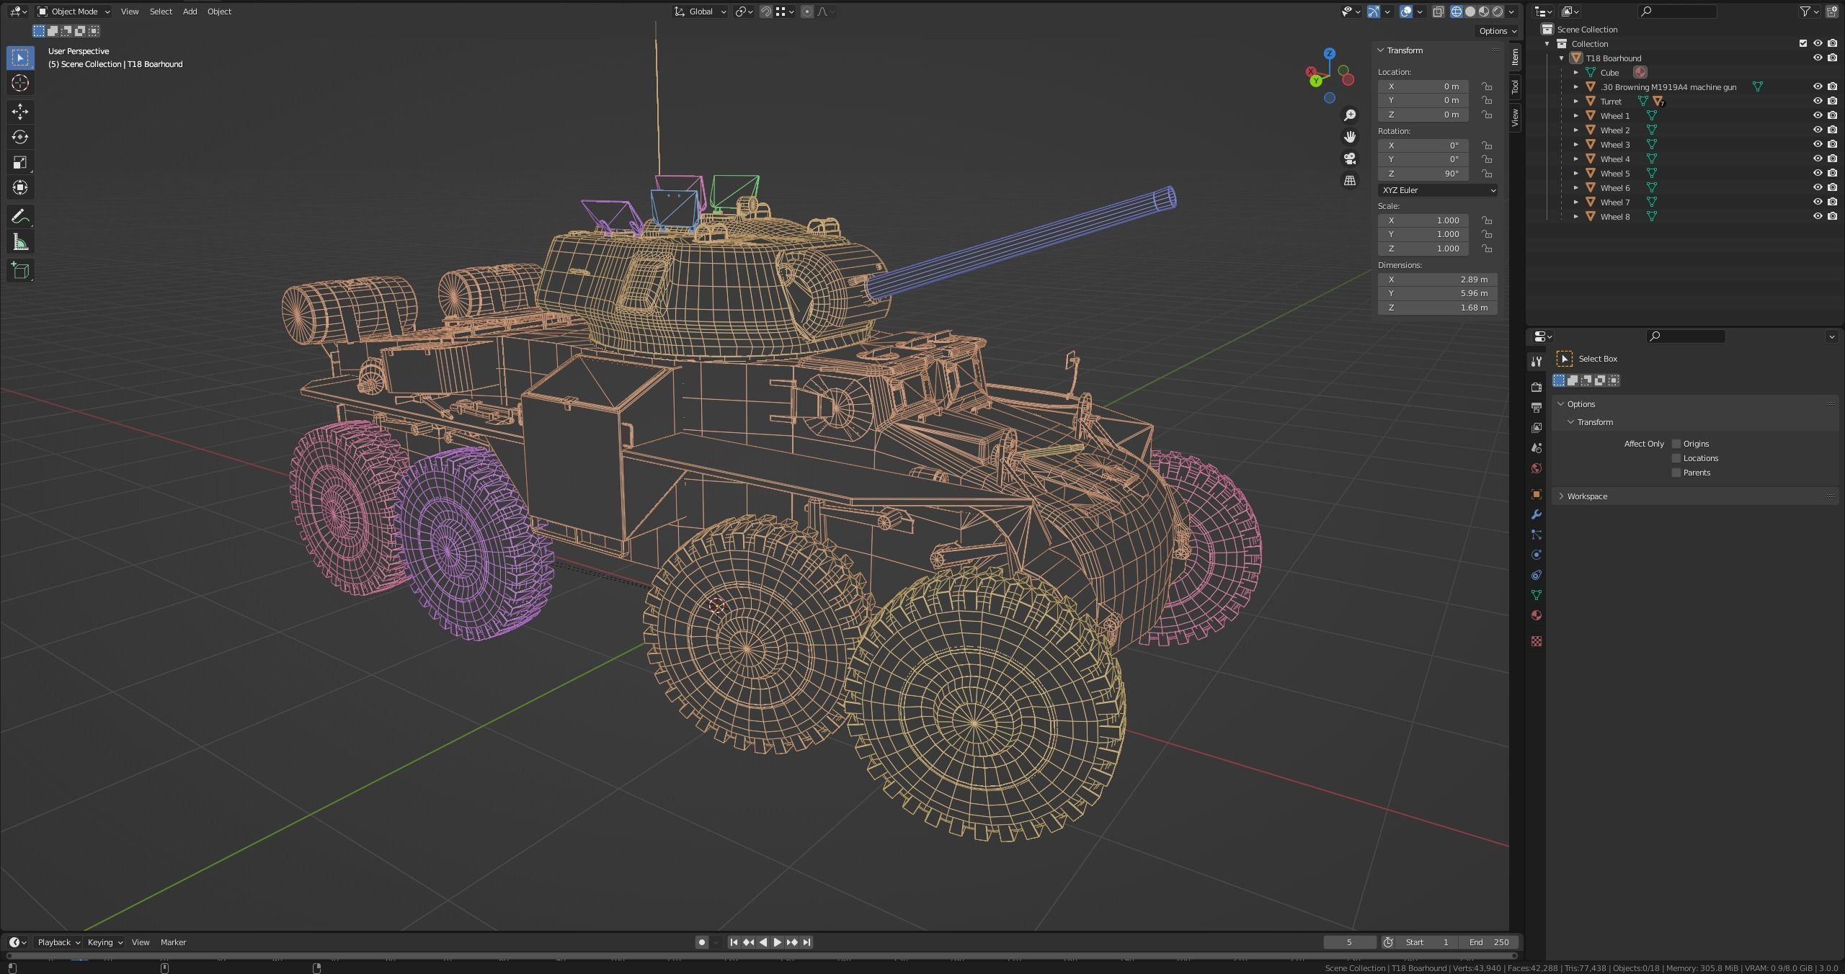Uncheck the Collection exclude checkbox

(1803, 43)
